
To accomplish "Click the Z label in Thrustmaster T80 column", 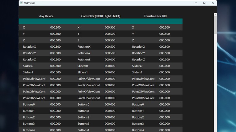I will point(133,40).
